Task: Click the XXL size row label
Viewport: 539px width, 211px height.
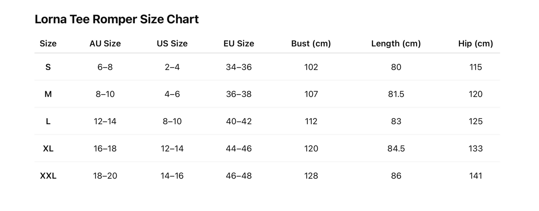Action: (48, 176)
